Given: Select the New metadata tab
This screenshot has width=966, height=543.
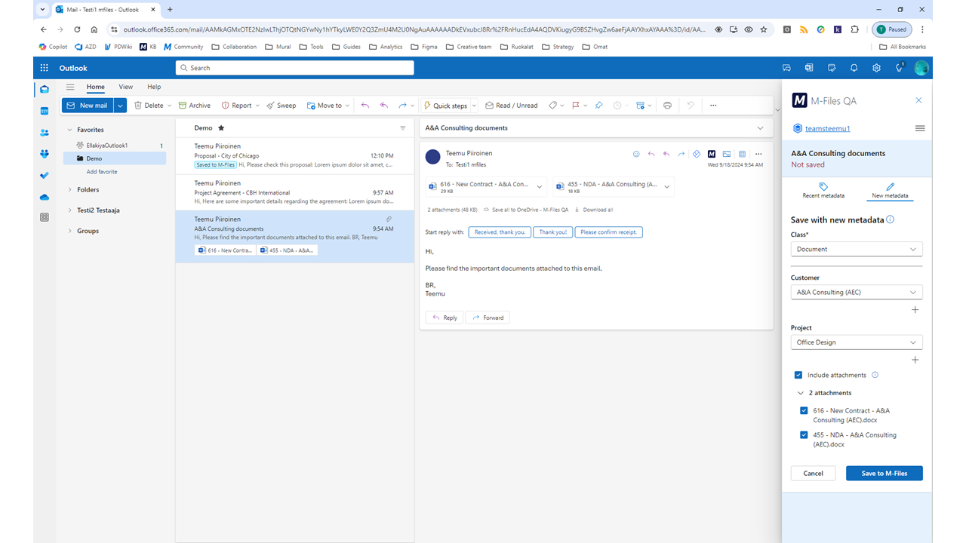Looking at the screenshot, I should click(890, 191).
